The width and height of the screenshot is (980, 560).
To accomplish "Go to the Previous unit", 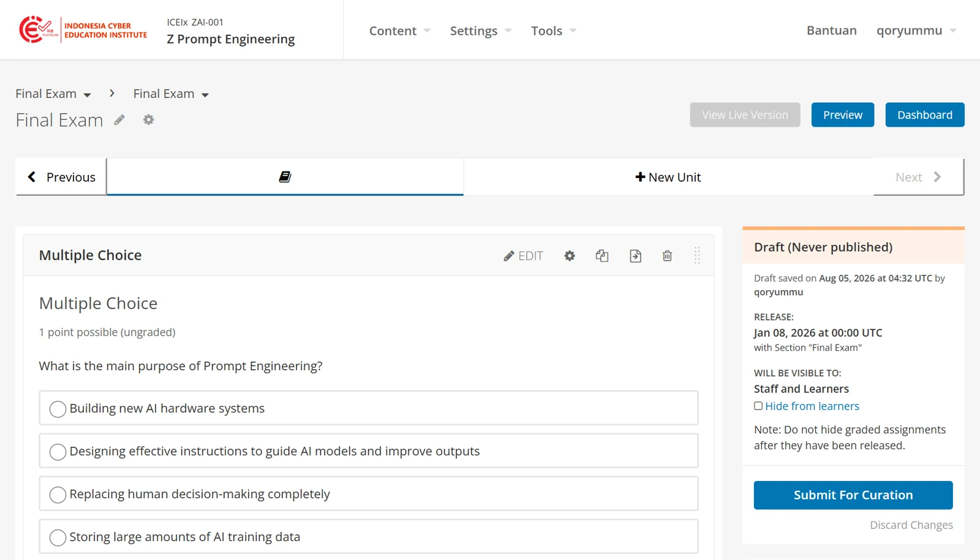I will 61,177.
